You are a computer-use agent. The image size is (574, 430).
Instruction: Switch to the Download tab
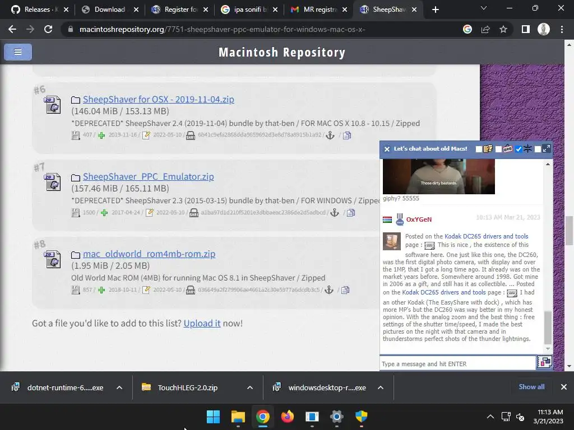click(x=110, y=10)
